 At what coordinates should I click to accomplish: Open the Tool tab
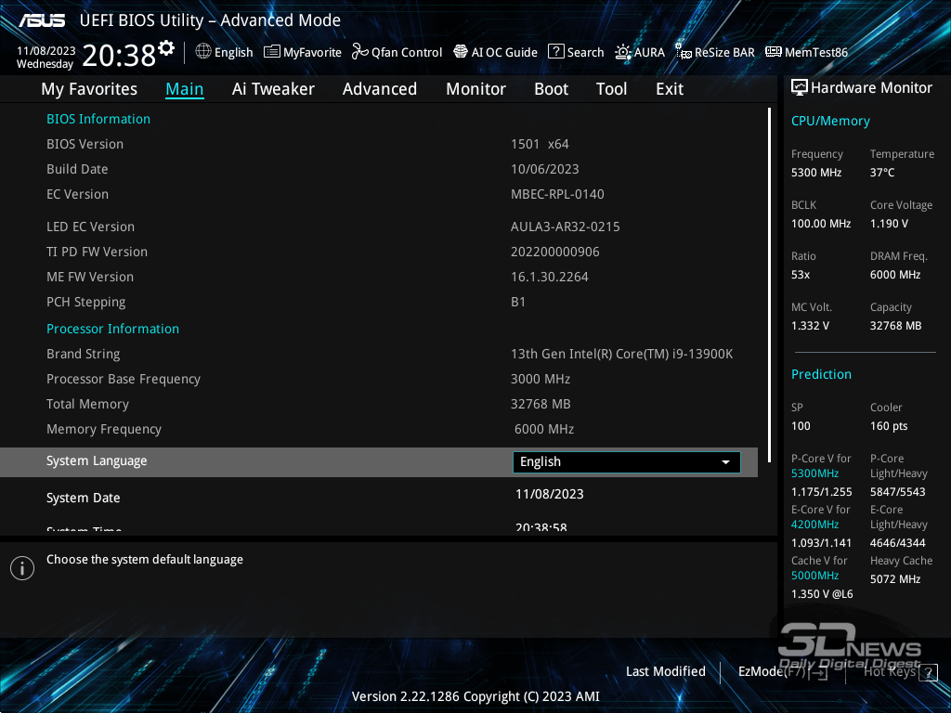click(611, 89)
